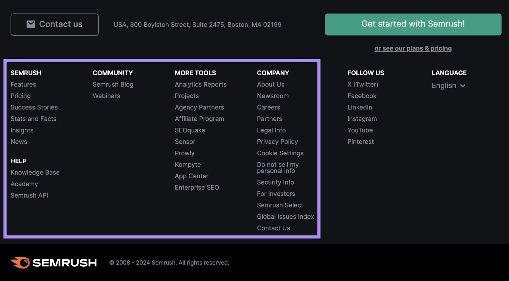Open App Center link

tap(192, 176)
